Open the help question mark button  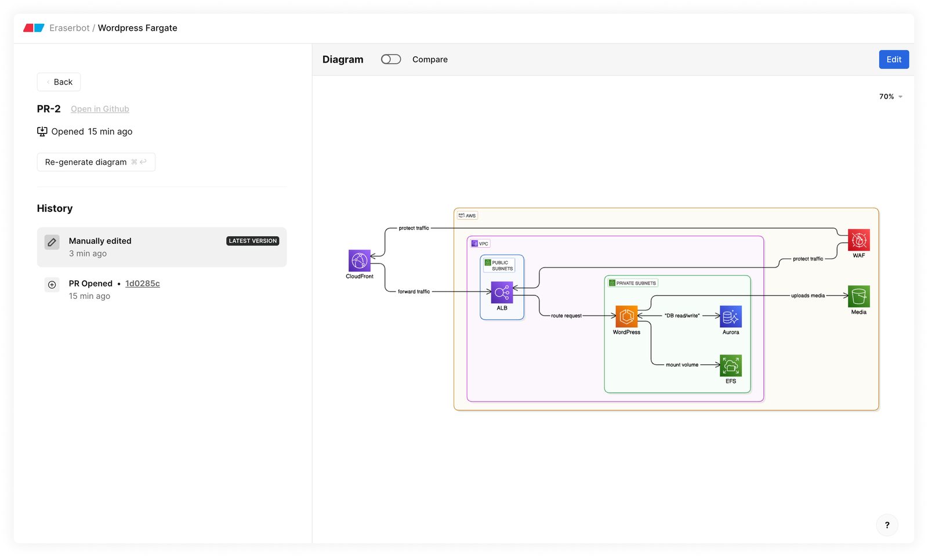tap(887, 525)
